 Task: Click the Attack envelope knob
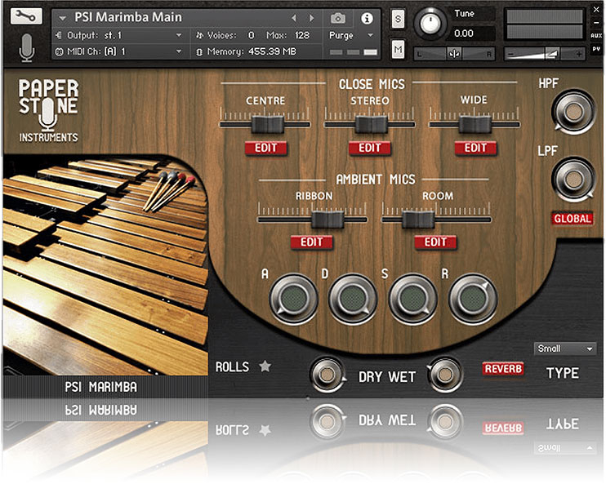pos(292,298)
